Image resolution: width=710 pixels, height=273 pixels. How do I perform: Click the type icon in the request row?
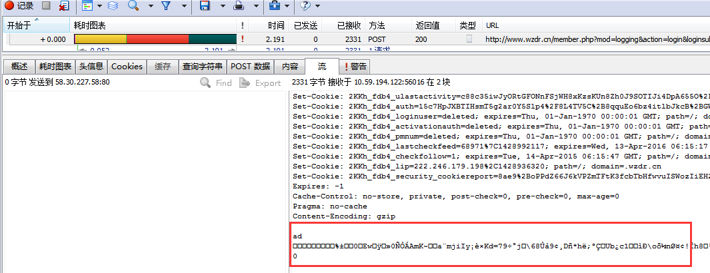pos(469,39)
